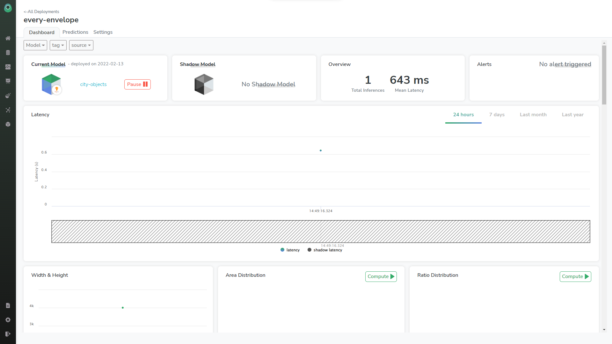612x344 pixels.
Task: Select the 7 days latency range
Action: click(497, 115)
